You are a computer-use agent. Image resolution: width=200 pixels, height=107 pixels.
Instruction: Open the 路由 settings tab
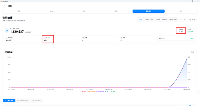click(x=51, y=11)
